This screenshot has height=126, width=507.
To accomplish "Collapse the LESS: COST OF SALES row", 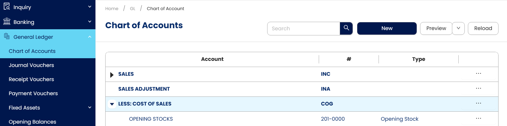I will point(112,104).
